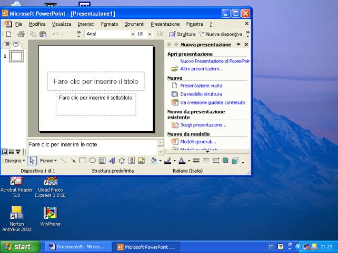
Task: Open the File menu
Action: [x=19, y=24]
